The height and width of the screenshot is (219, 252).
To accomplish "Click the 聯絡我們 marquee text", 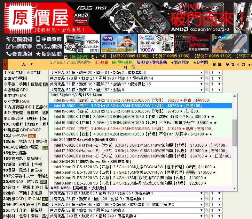I will coord(79,56).
